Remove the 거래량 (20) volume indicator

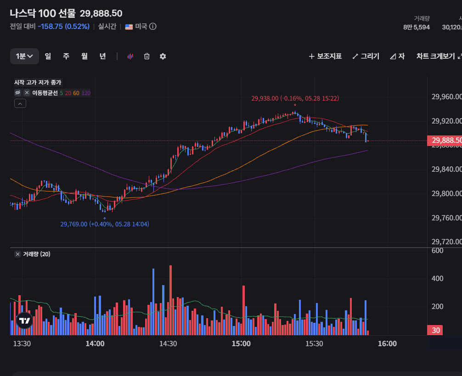[17, 254]
